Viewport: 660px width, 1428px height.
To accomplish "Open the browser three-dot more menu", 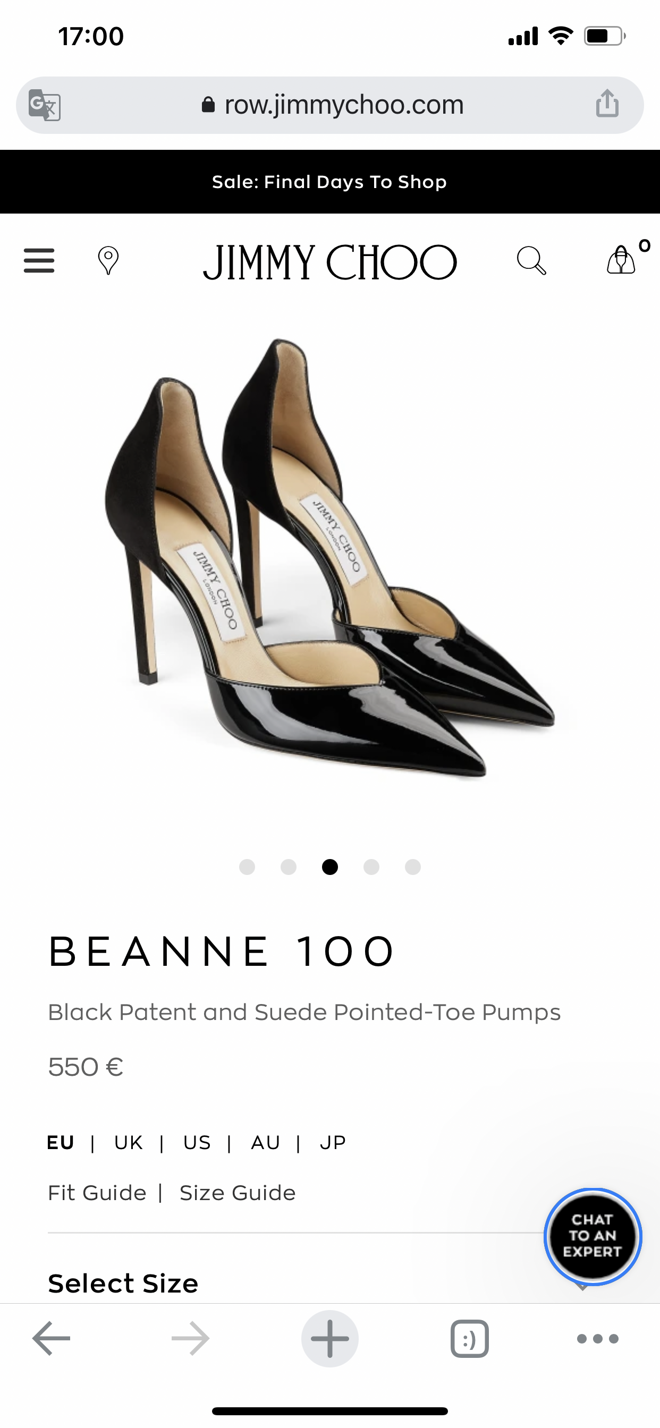I will [x=598, y=1338].
